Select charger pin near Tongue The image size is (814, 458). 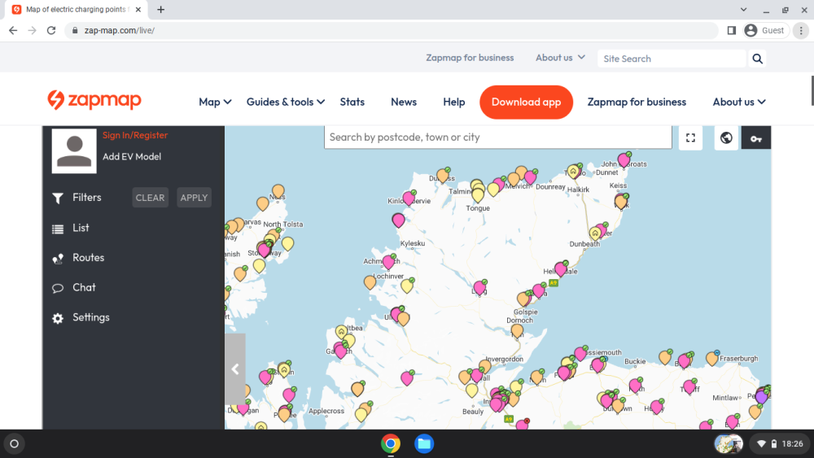point(478,195)
